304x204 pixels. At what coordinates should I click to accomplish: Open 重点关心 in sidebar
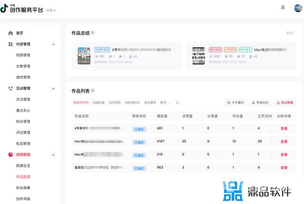[x=23, y=110]
